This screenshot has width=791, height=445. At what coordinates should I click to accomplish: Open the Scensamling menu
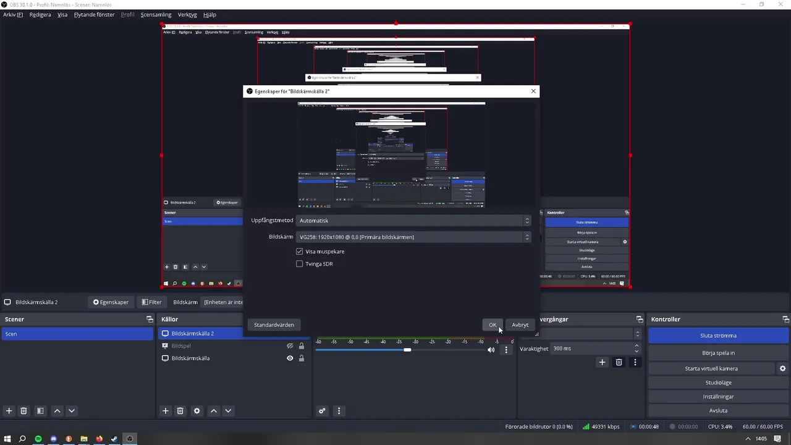pos(156,14)
